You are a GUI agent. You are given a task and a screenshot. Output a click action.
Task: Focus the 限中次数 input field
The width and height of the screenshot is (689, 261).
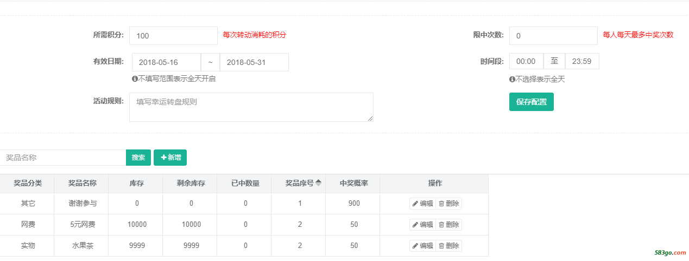pos(553,36)
